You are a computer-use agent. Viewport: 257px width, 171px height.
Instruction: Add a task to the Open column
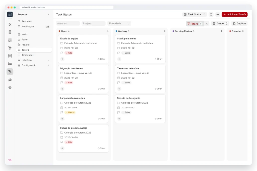[x=108, y=31]
